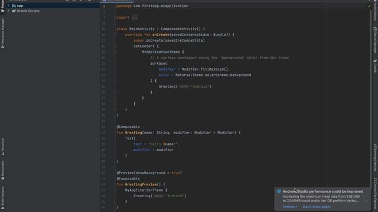This screenshot has height=212, width=378.
Task: Open the Resource Manager tool window
Action: tap(2, 33)
